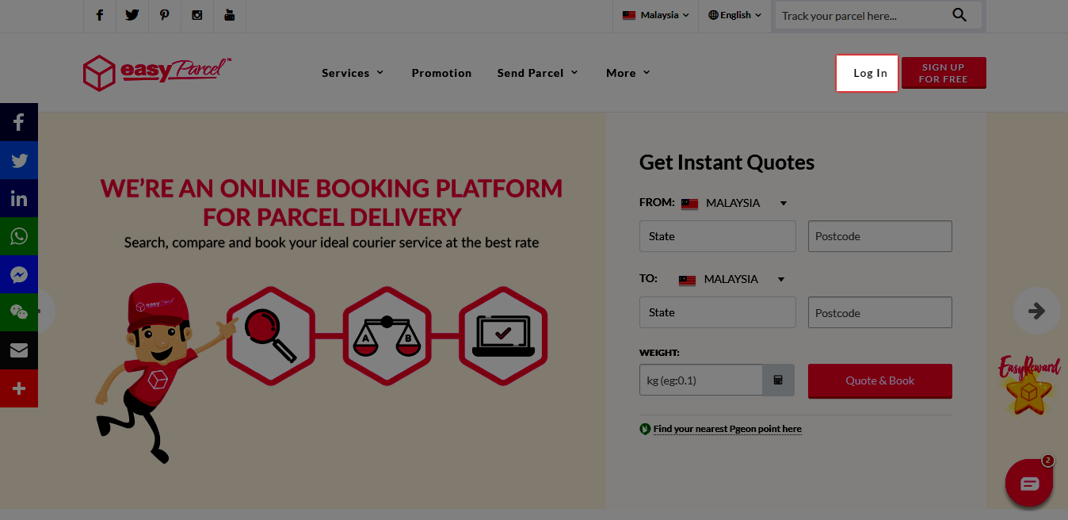The height and width of the screenshot is (520, 1068).
Task: Share via Twitter in side share bar
Action: (19, 160)
